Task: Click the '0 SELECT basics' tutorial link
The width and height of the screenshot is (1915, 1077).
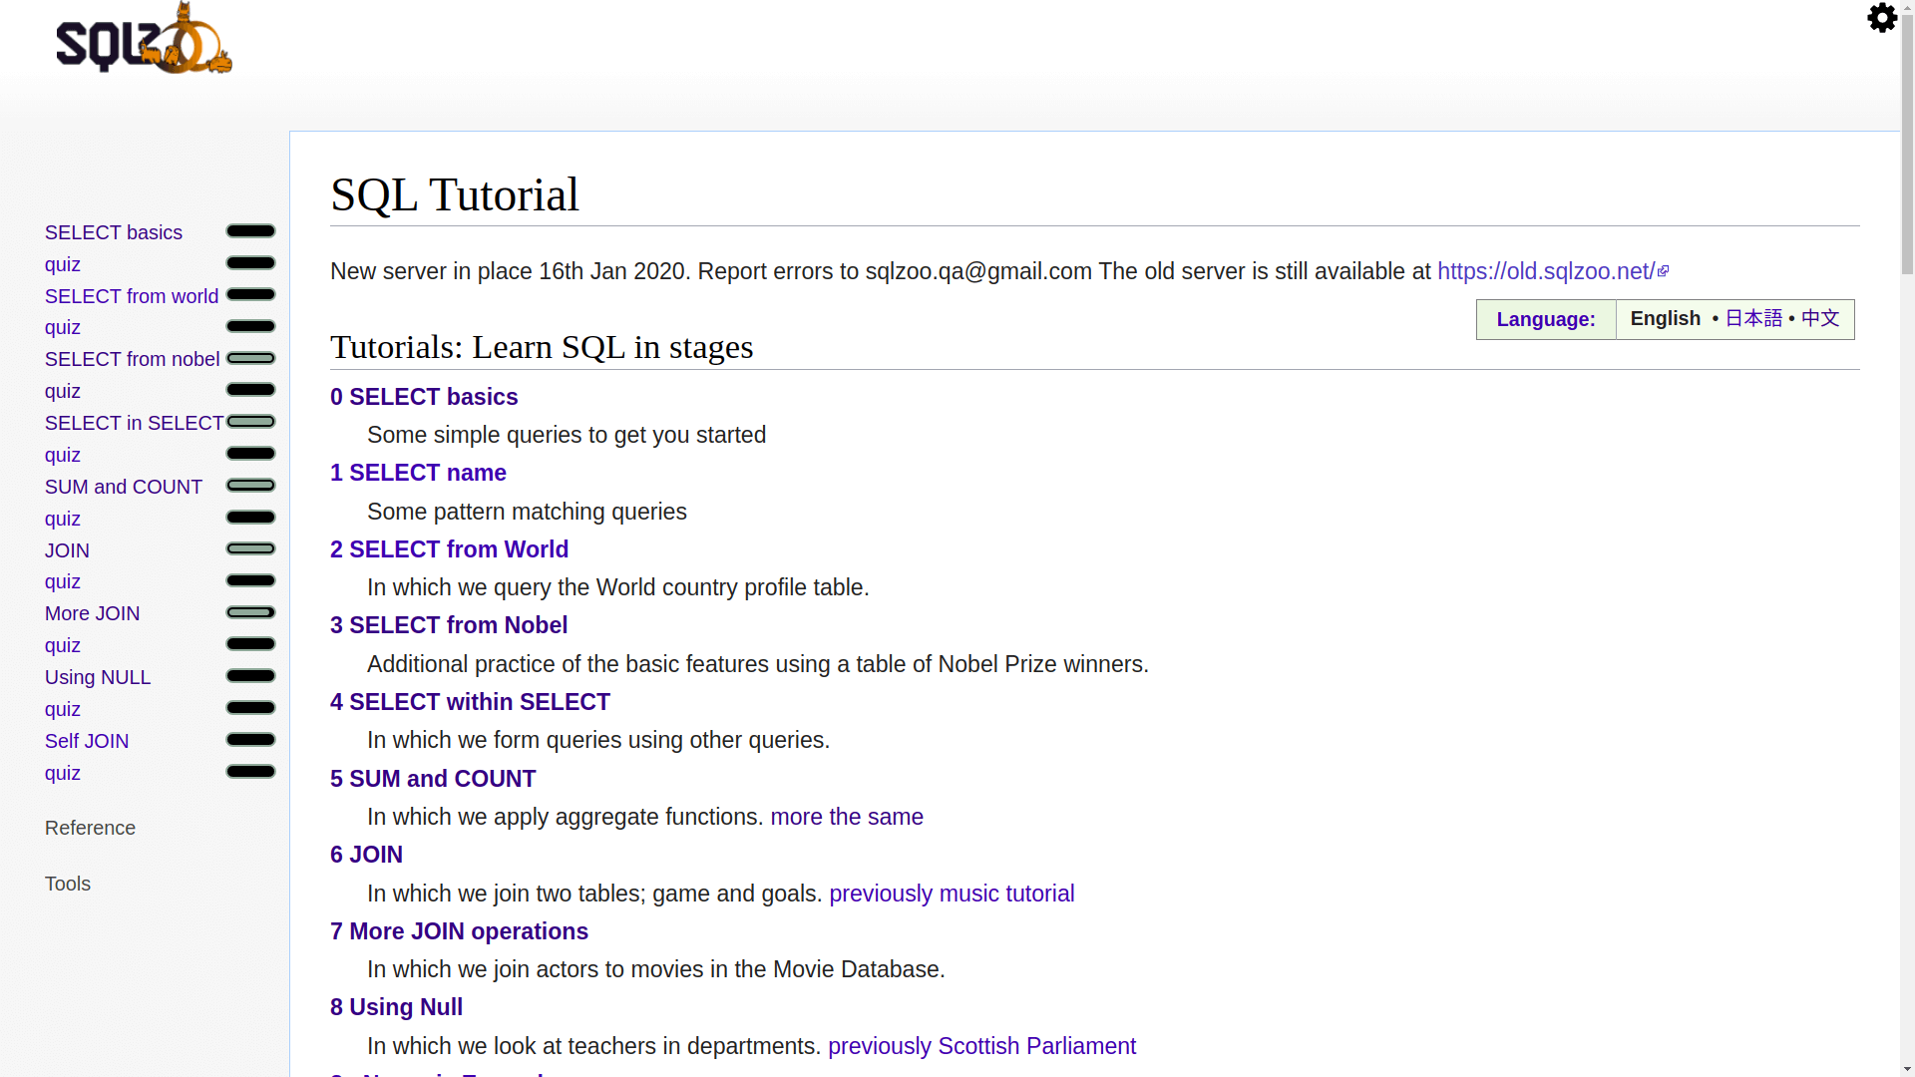Action: coord(424,396)
